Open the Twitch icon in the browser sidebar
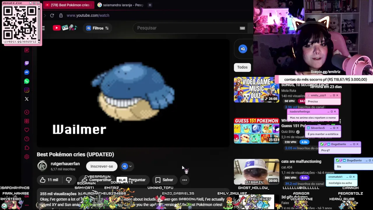373x210 pixels. click(27, 63)
